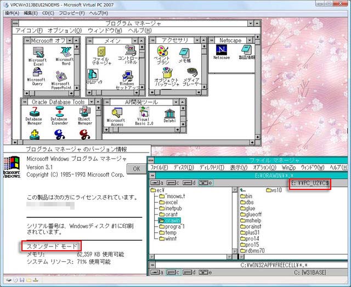This screenshot has height=287, width=351.
Task: Open the ディスク(D) menu in File Manager
Action: (x=184, y=167)
